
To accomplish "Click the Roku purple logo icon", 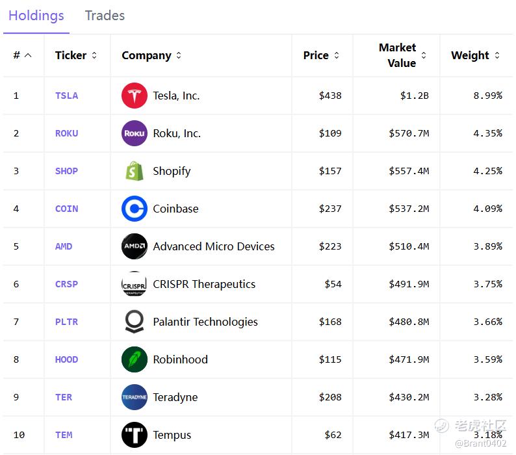I will [135, 133].
